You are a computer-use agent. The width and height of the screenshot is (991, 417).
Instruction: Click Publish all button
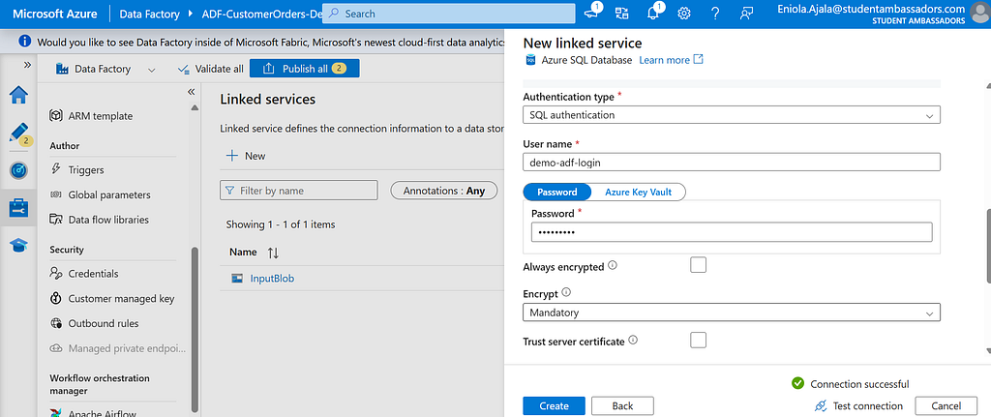305,69
